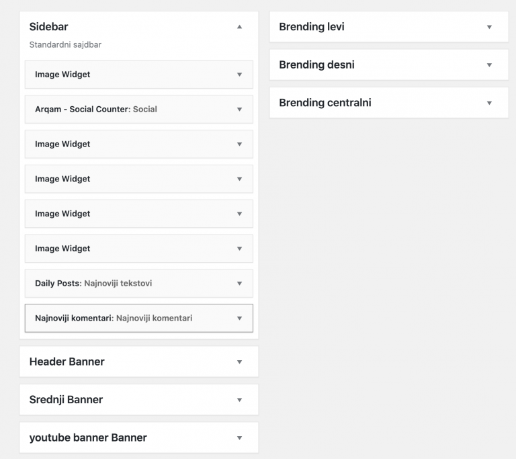Viewport: 516px width, 459px height.
Task: Expand the Brending levi area arrow
Action: click(x=489, y=27)
